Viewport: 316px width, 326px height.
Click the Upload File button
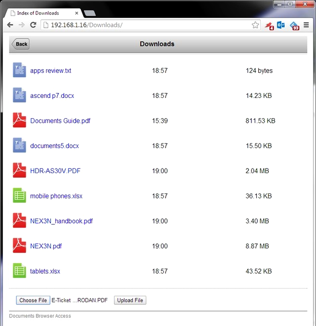pyautogui.click(x=130, y=300)
